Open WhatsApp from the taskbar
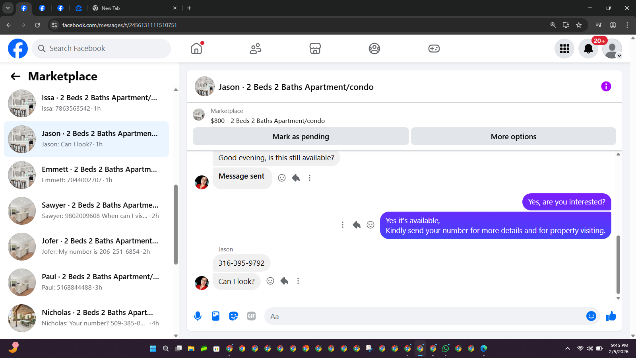The image size is (636, 358). (x=446, y=348)
